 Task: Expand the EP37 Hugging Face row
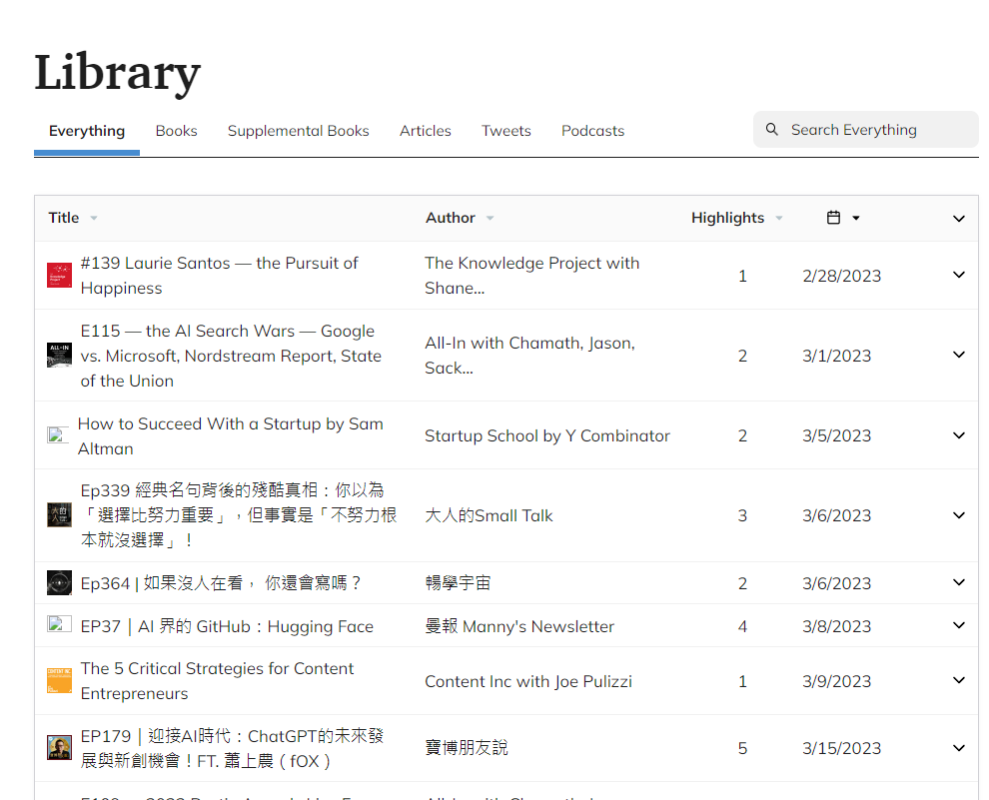tap(959, 626)
